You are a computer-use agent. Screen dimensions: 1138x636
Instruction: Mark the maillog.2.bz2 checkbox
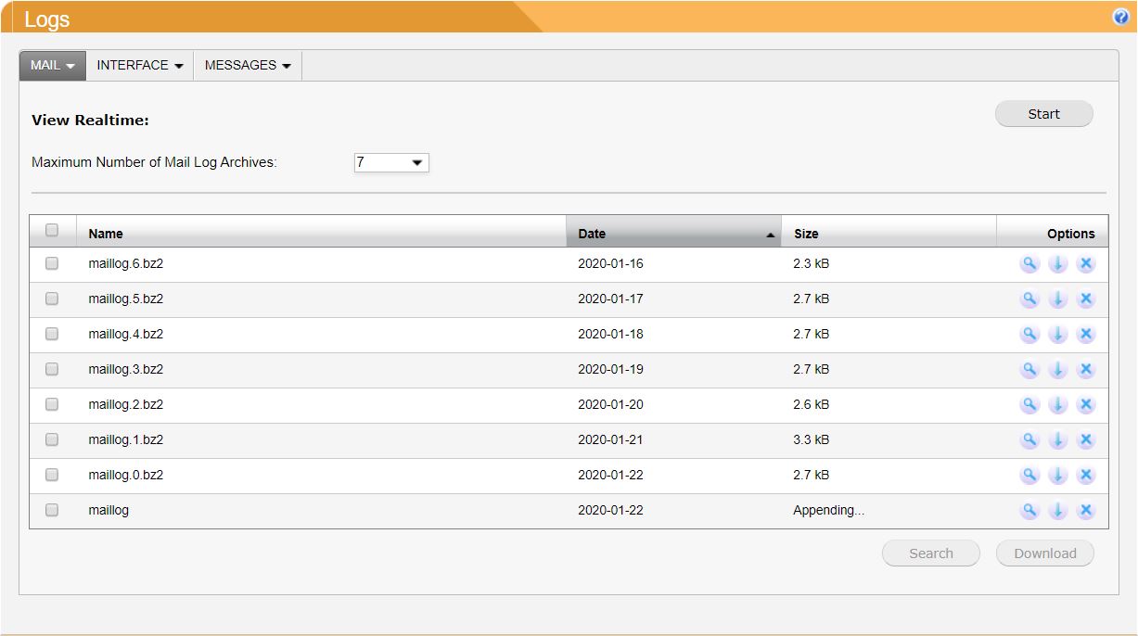coord(52,404)
